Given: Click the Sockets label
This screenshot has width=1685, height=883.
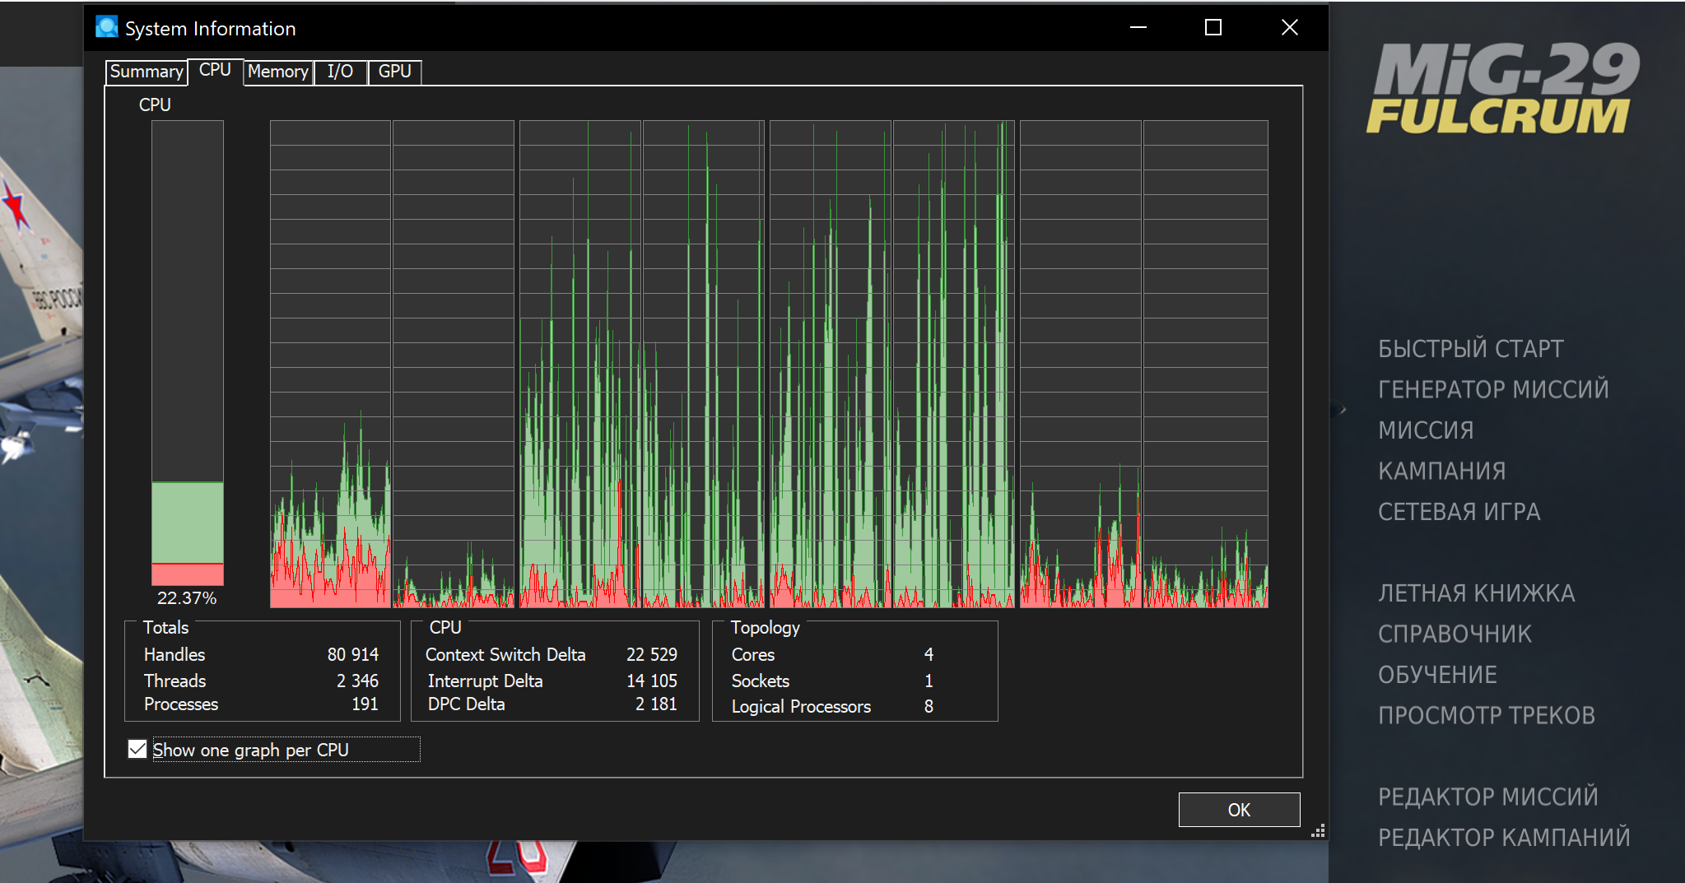Looking at the screenshot, I should pyautogui.click(x=761, y=681).
